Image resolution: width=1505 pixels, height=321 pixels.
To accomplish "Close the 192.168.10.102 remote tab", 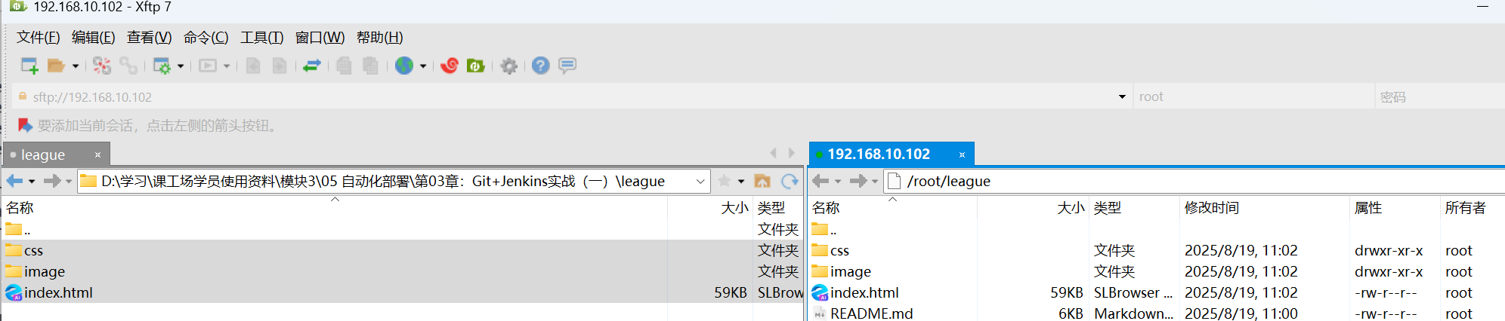I will [x=962, y=154].
